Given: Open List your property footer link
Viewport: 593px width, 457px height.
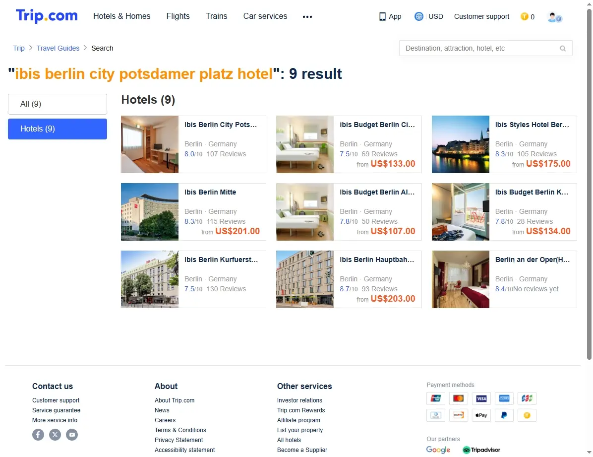Looking at the screenshot, I should 300,430.
